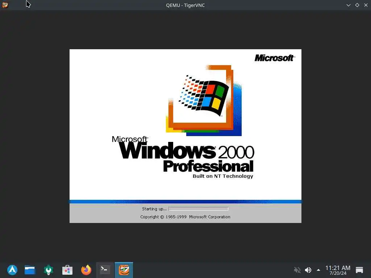Click the Microsoft logo in splash corner

275,58
